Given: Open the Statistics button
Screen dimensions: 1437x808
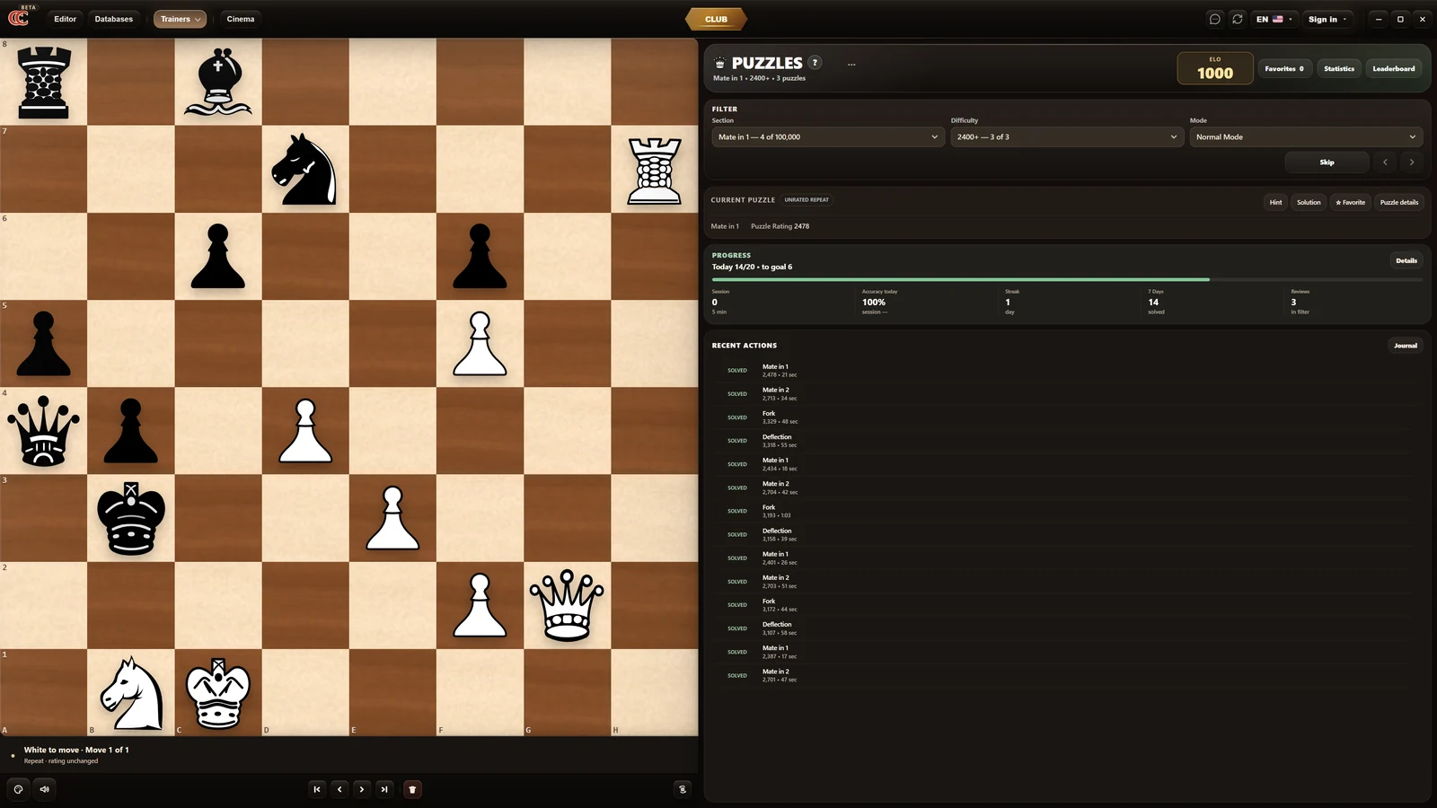Looking at the screenshot, I should pyautogui.click(x=1339, y=68).
